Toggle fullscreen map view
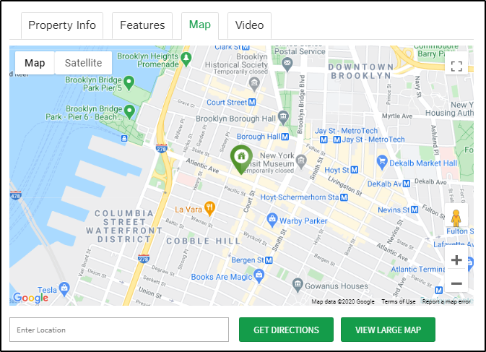 [x=456, y=66]
